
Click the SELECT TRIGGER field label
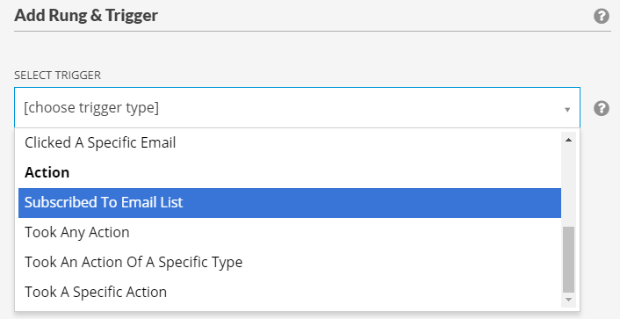58,76
